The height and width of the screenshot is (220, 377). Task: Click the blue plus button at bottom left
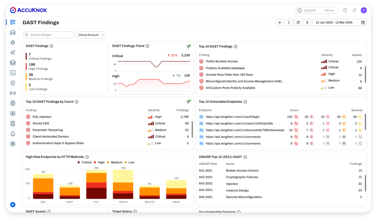pos(13,204)
